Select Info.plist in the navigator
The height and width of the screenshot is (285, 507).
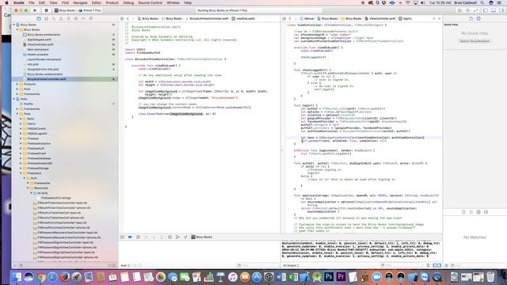[33, 64]
